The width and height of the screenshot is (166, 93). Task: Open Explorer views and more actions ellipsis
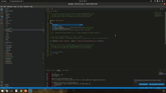(43, 9)
